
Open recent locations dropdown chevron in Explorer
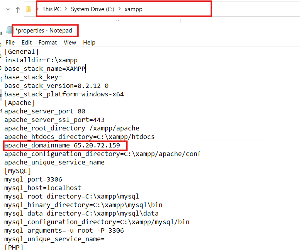(x=8, y=9)
